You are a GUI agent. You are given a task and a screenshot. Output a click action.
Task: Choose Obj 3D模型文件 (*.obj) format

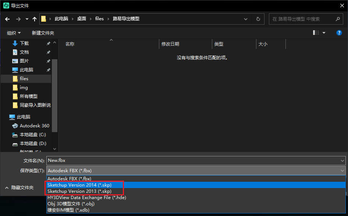[71, 203]
